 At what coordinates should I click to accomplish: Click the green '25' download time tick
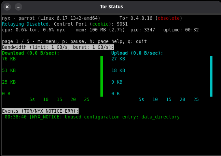pos(87,100)
